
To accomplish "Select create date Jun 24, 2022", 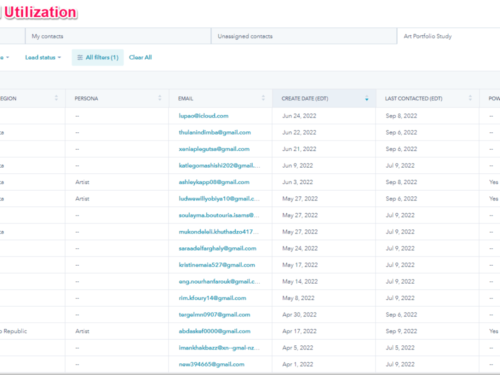I will (x=299, y=116).
